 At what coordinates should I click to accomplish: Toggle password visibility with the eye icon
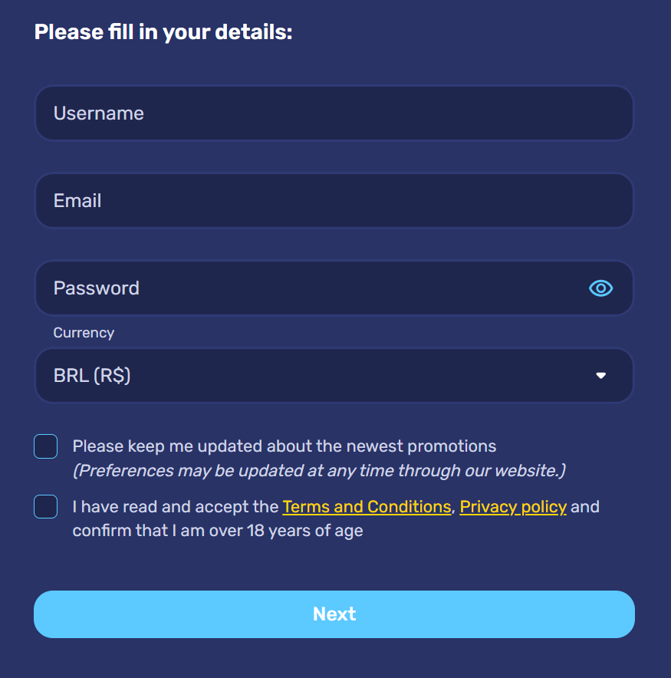click(601, 288)
